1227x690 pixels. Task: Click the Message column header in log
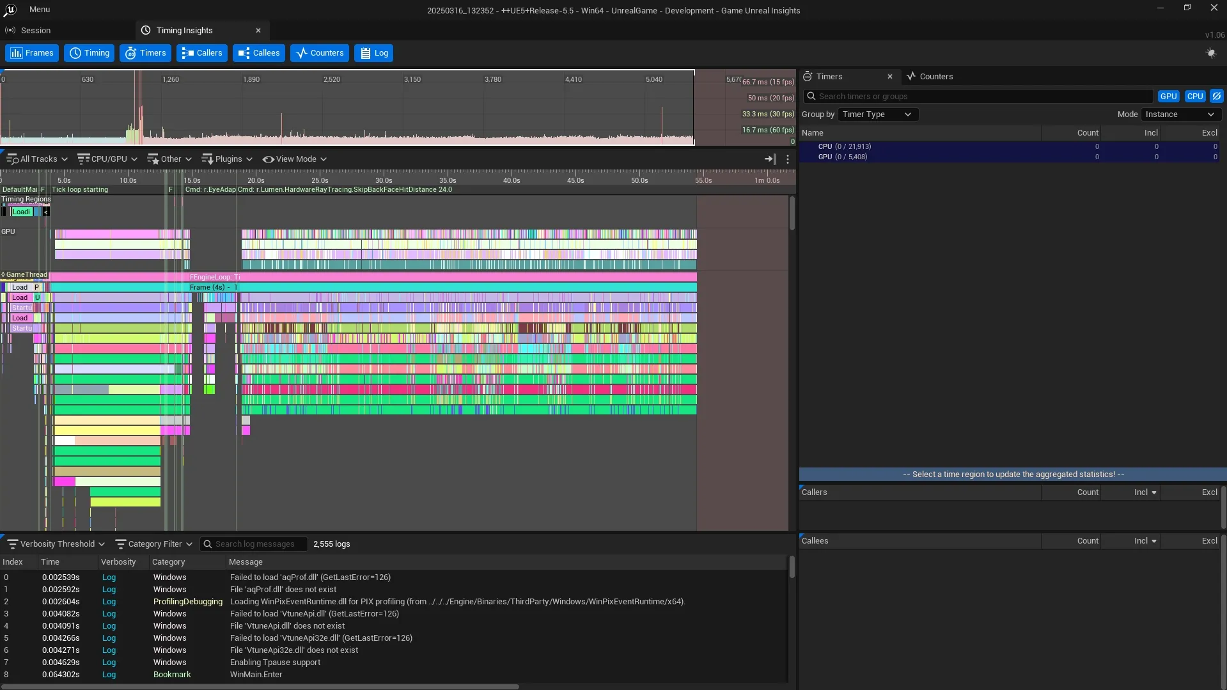(x=506, y=562)
